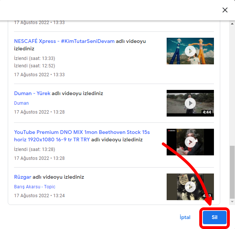235x229 pixels.
Task: Cancel deletion with the İptal button
Action: click(x=185, y=217)
